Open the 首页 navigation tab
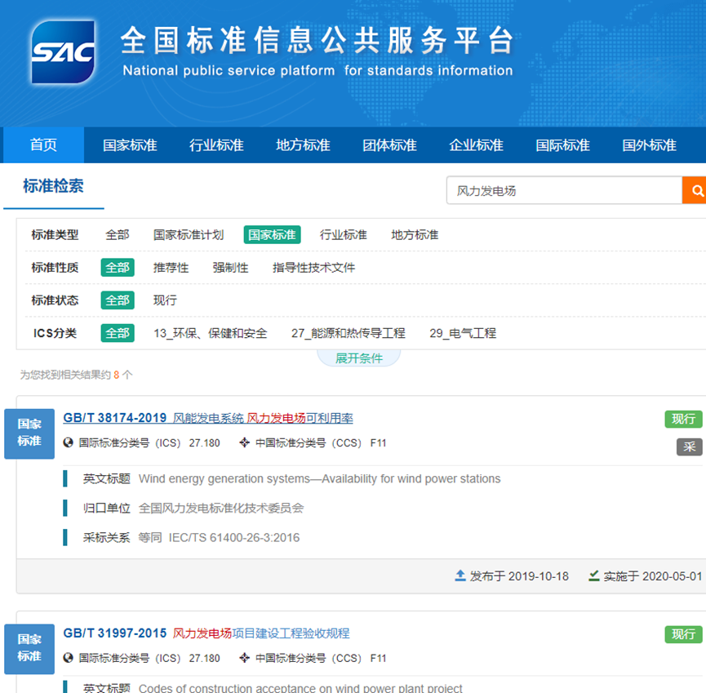 (44, 145)
